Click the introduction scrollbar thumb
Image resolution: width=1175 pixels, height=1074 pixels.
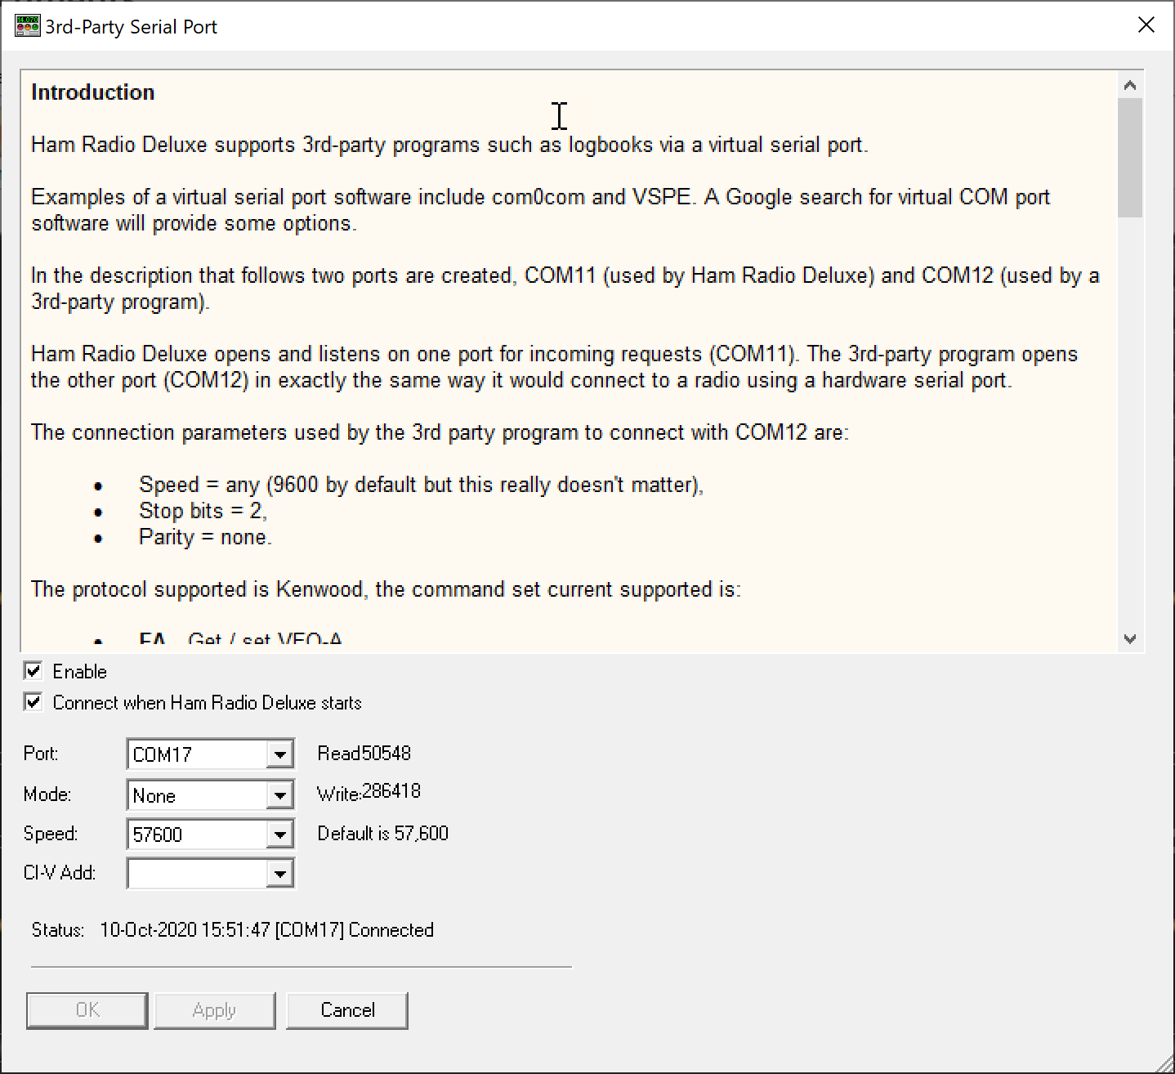(x=1130, y=158)
